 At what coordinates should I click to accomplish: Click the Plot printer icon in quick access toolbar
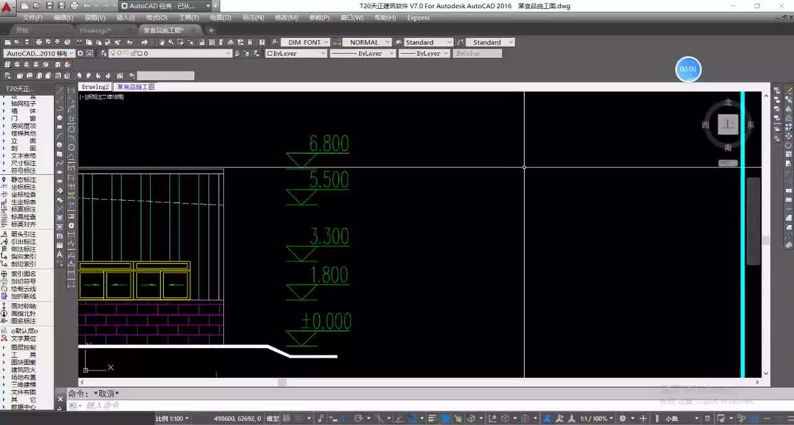74,6
